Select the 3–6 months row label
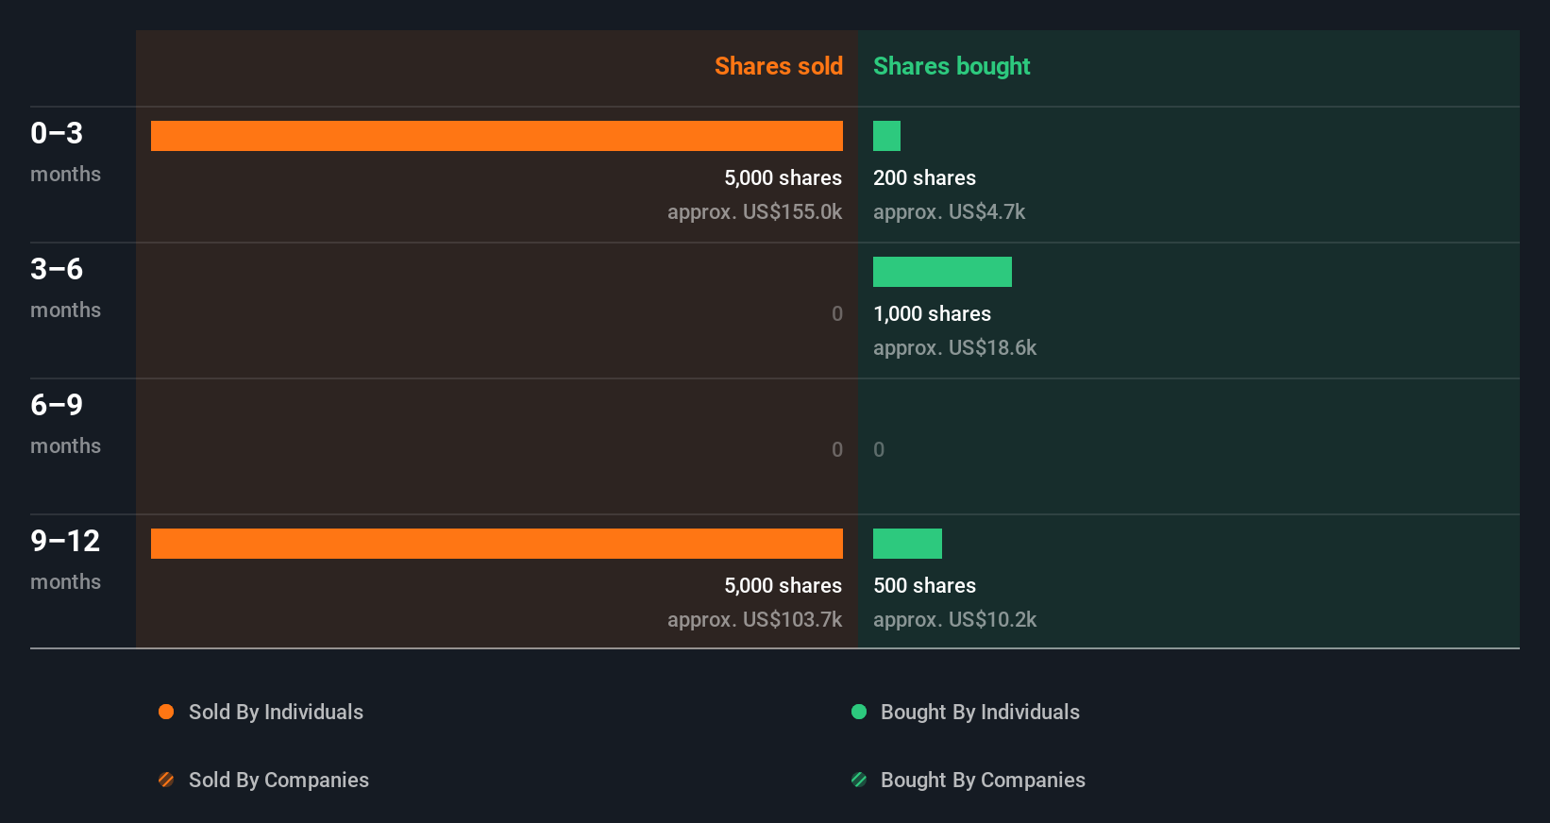 [65, 287]
